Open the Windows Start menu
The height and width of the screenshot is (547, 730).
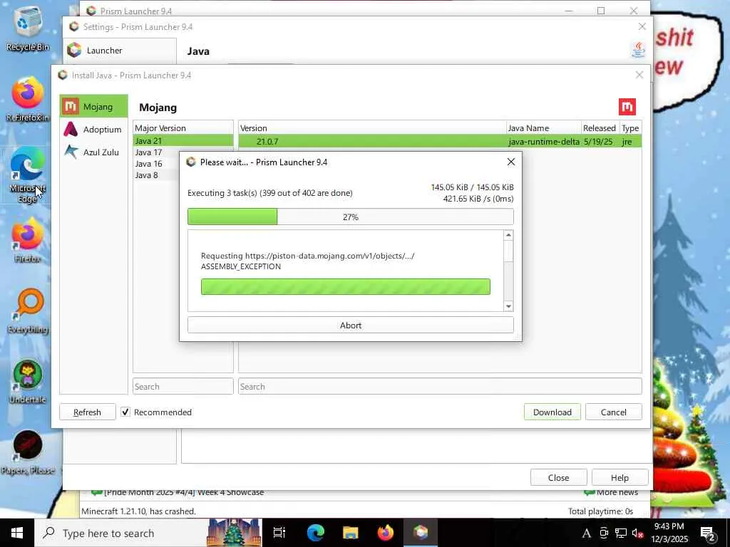pyautogui.click(x=17, y=533)
